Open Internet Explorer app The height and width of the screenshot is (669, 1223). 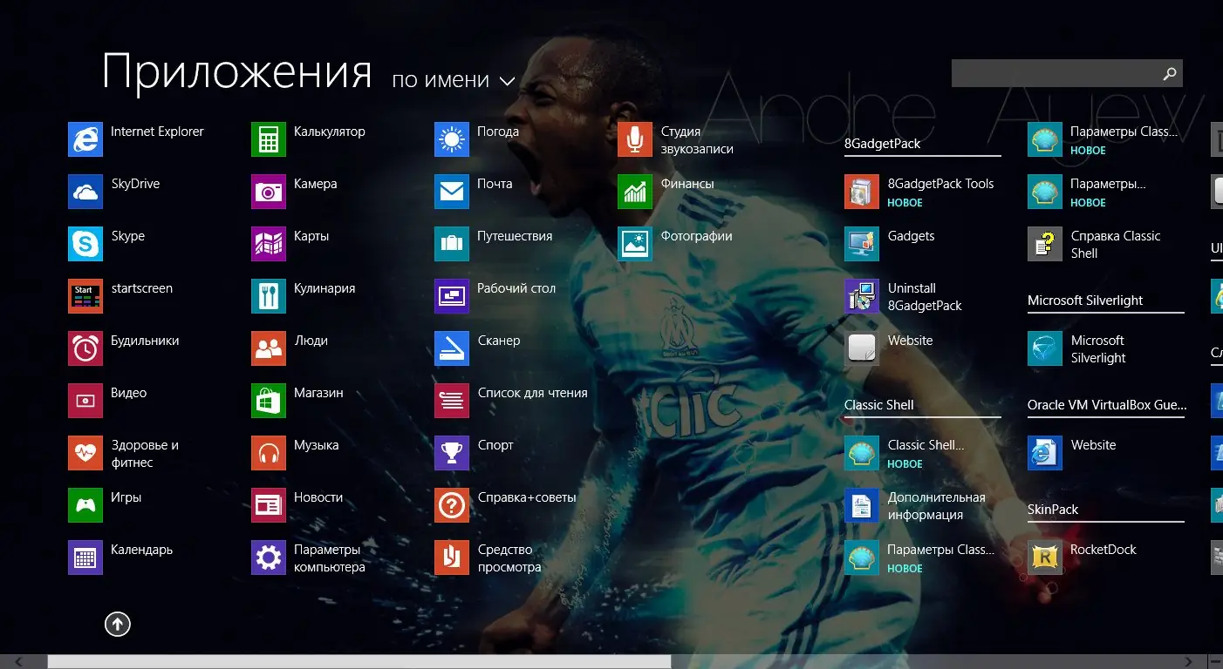[x=135, y=139]
